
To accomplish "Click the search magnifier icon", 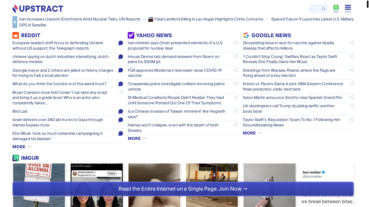I will (x=324, y=9).
